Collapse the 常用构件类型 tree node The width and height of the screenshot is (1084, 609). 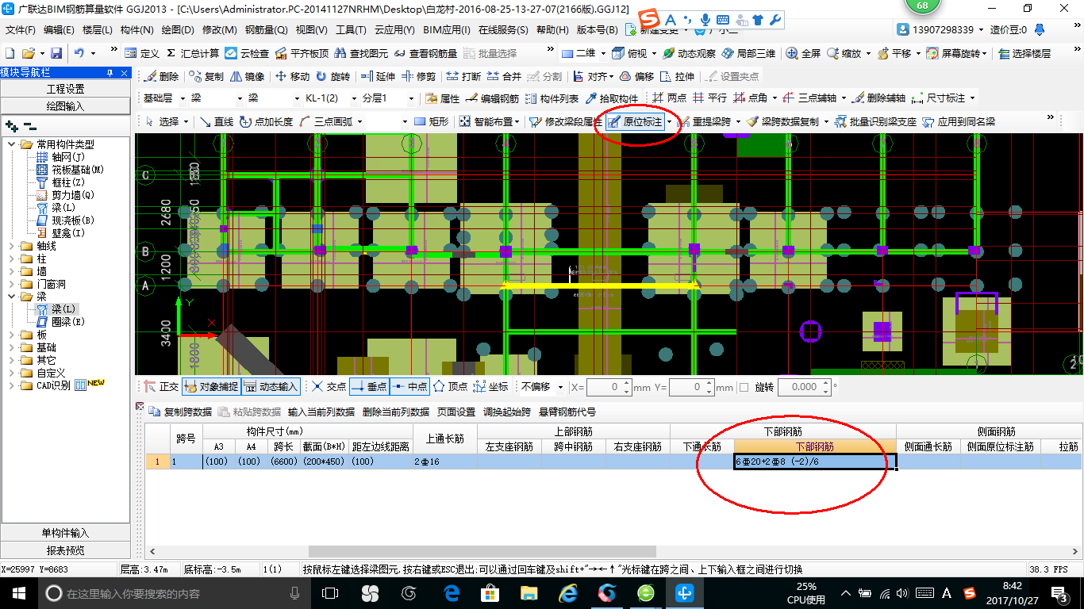click(10, 144)
